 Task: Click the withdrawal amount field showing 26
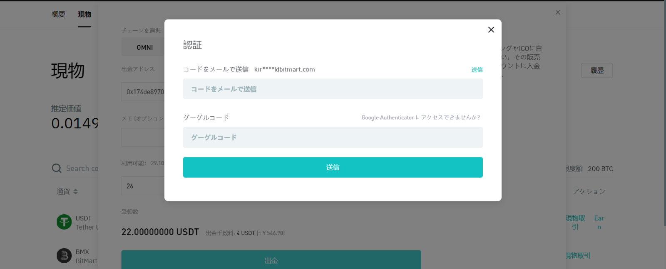pos(143,186)
